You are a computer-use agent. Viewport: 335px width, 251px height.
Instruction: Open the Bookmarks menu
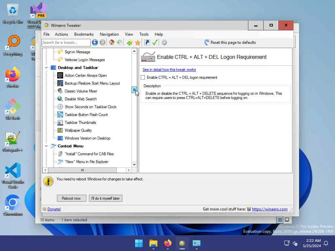84,34
